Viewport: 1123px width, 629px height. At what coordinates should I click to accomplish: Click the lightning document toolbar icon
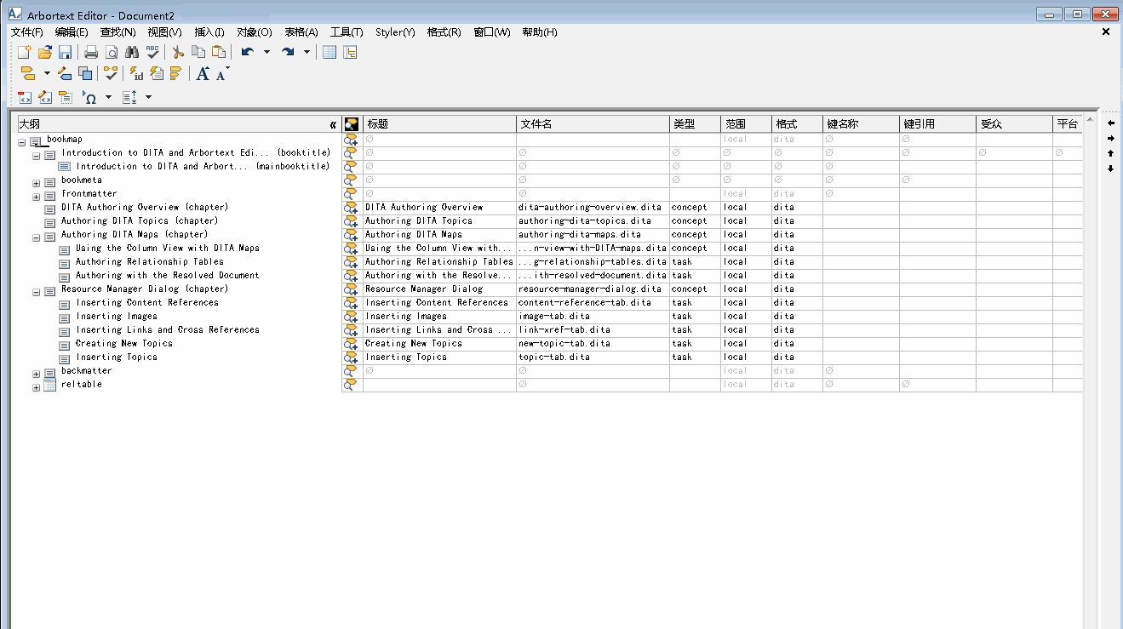pyautogui.click(x=157, y=73)
